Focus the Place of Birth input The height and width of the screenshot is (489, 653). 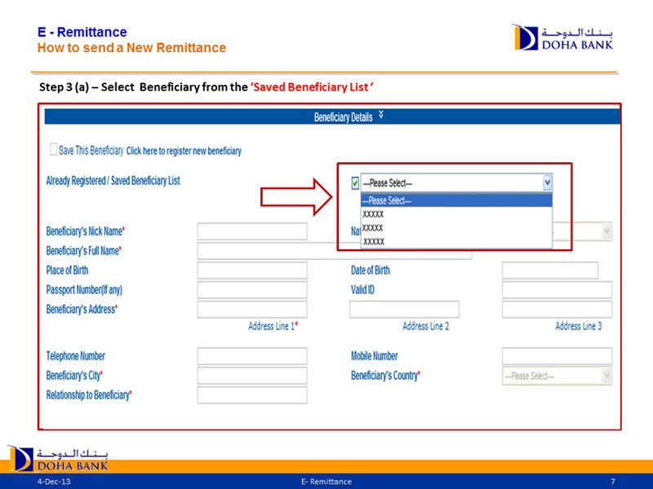tap(252, 271)
